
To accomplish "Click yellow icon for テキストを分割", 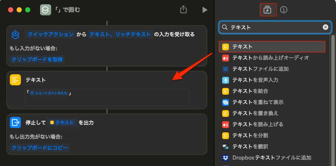I will 226,136.
